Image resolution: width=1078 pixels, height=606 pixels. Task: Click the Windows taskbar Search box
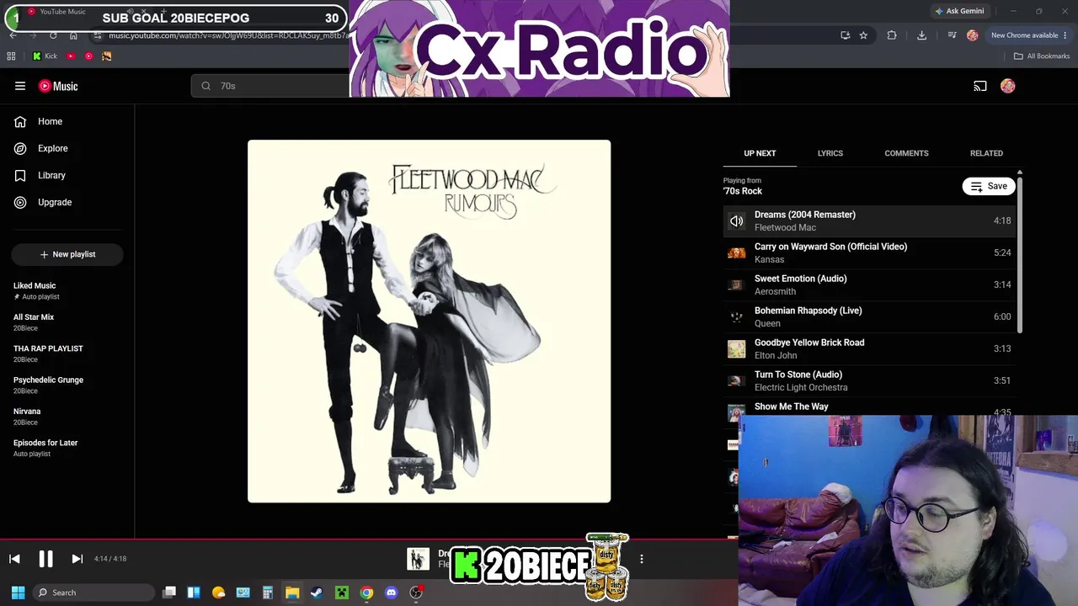pos(93,593)
